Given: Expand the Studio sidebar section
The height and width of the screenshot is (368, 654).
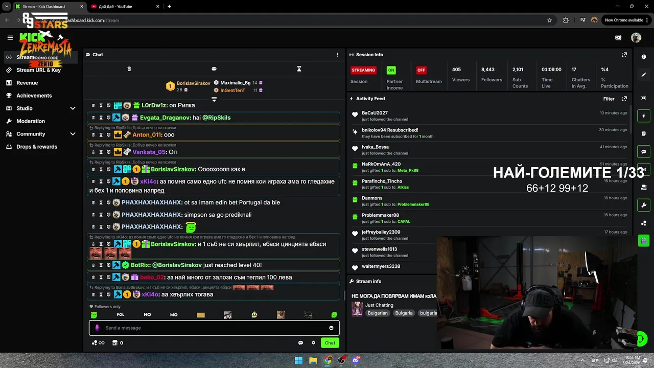Looking at the screenshot, I should (73, 108).
